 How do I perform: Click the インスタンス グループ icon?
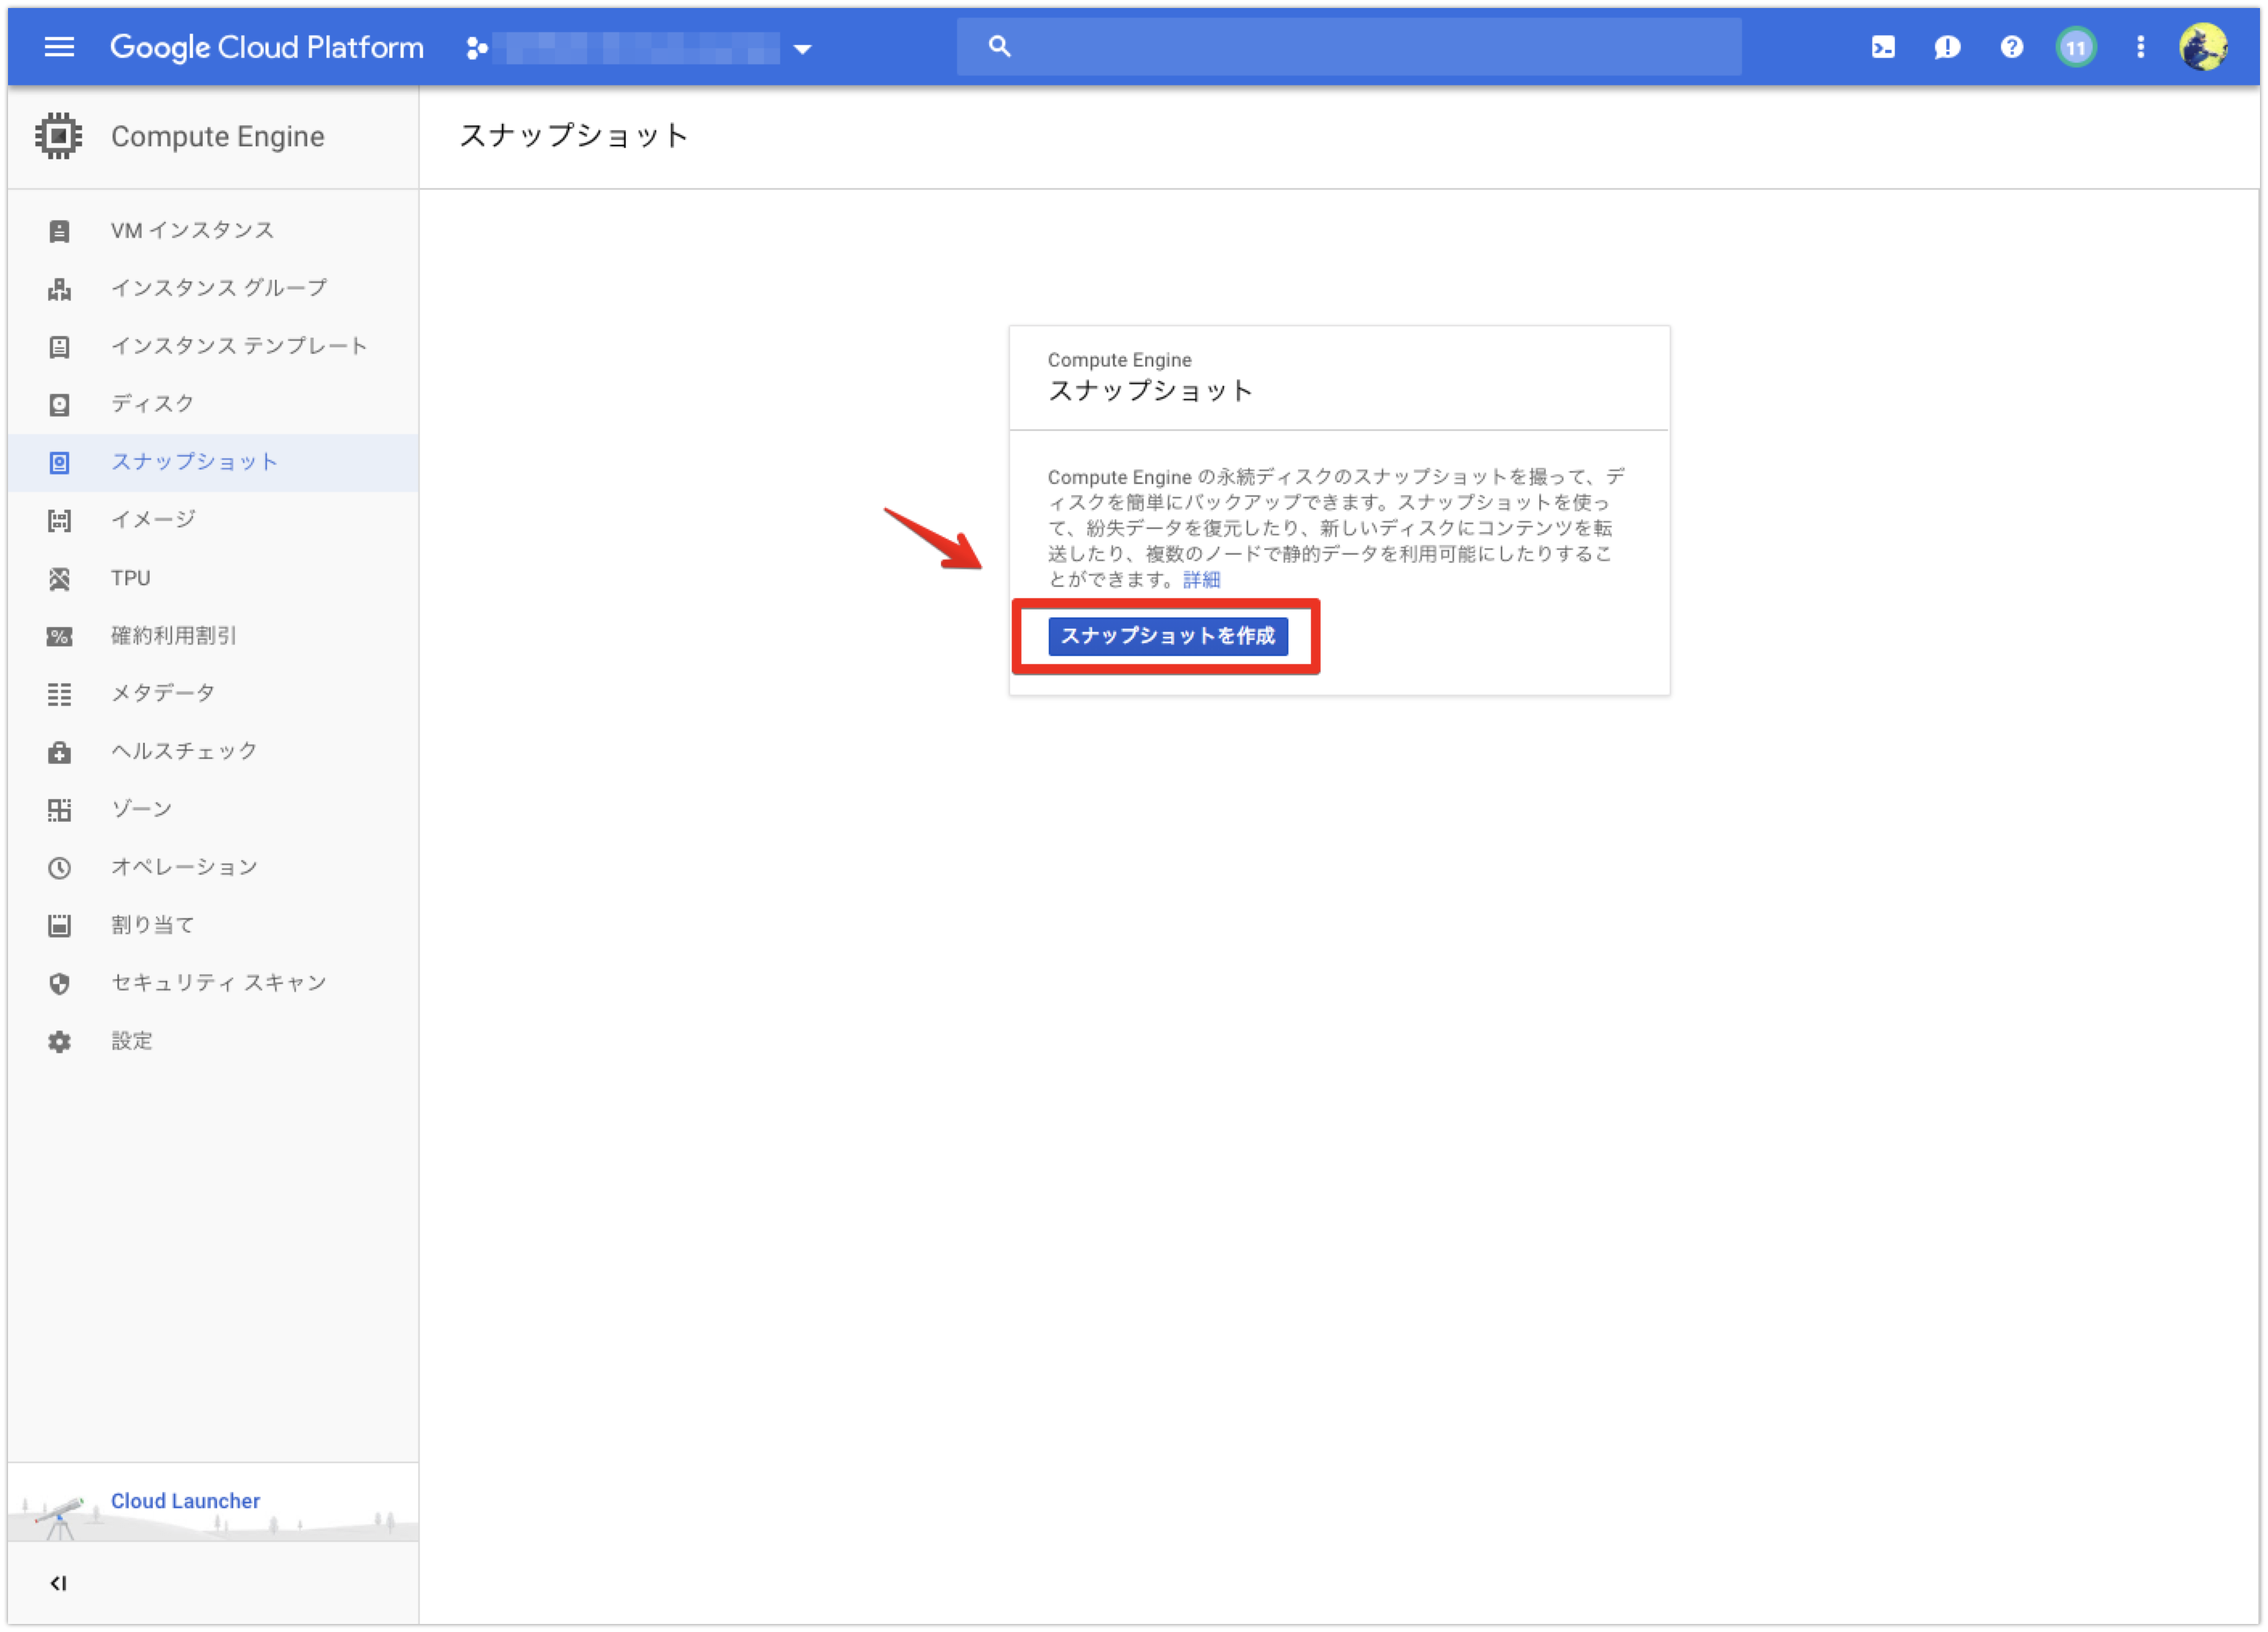coord(59,289)
